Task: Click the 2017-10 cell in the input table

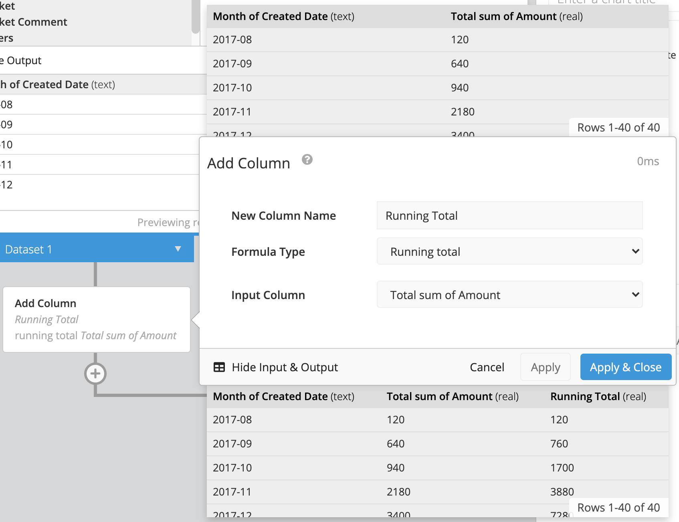Action: [x=232, y=88]
